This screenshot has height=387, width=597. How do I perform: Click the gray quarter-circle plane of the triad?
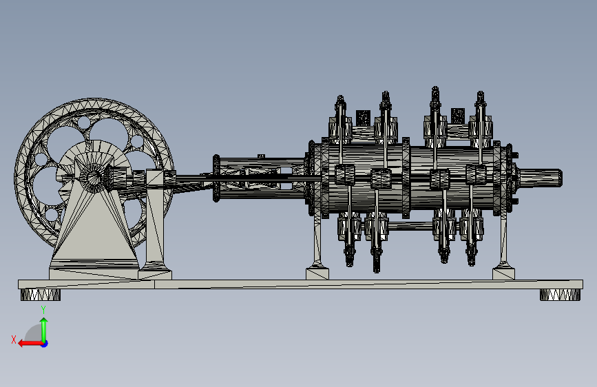pos(34,333)
